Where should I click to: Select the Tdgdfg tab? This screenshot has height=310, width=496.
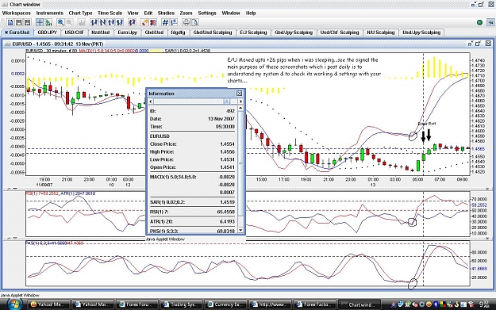tap(178, 33)
